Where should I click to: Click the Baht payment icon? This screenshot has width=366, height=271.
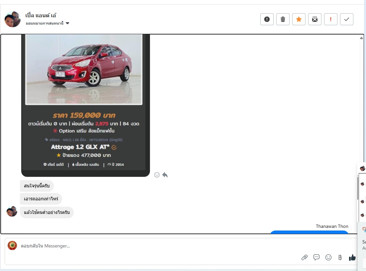tap(340, 257)
